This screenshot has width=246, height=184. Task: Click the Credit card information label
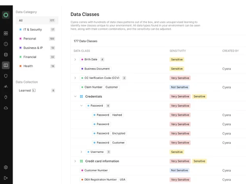click(102, 161)
